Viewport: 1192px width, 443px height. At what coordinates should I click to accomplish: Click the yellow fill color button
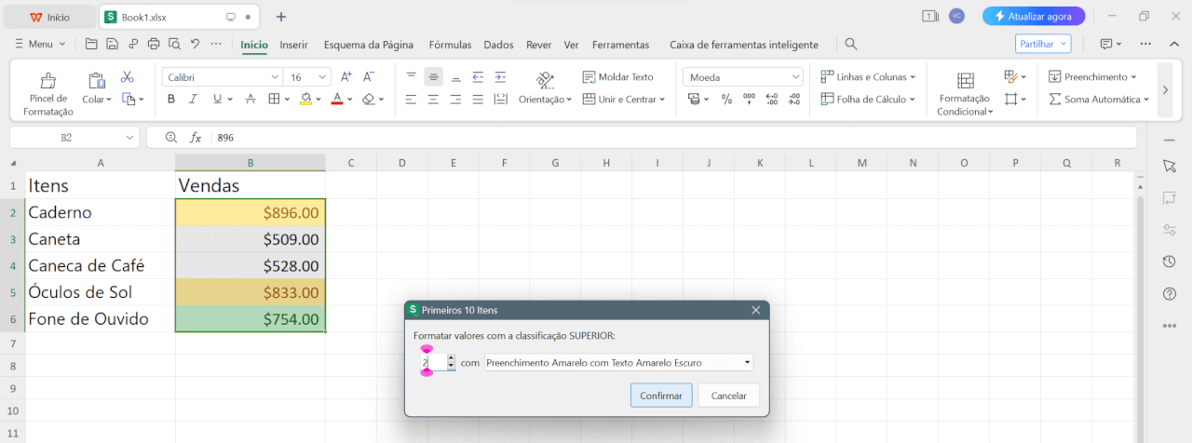click(305, 100)
